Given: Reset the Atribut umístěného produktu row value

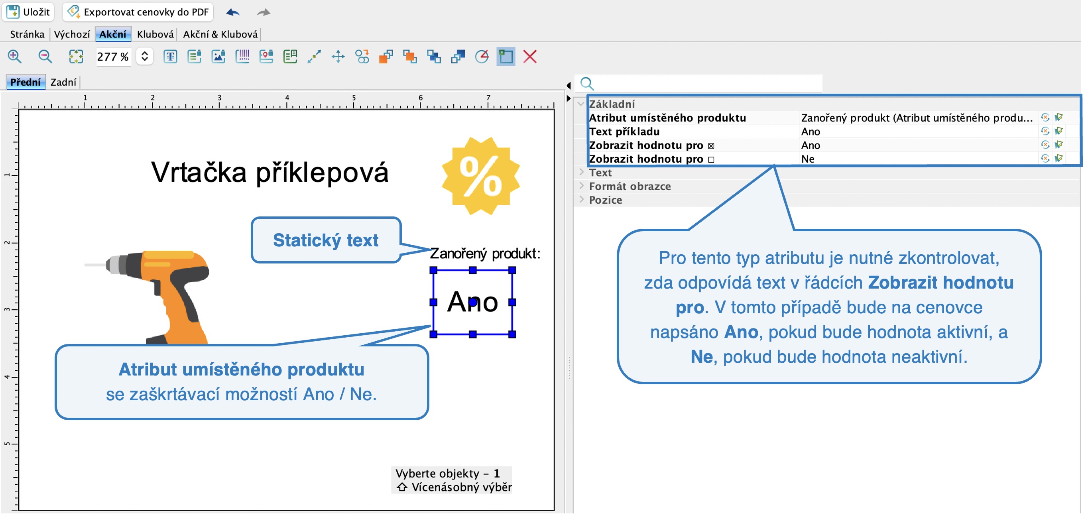Looking at the screenshot, I should pyautogui.click(x=1045, y=117).
